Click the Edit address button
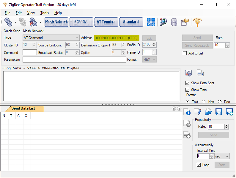This screenshot has height=178, width=236. (149, 38)
